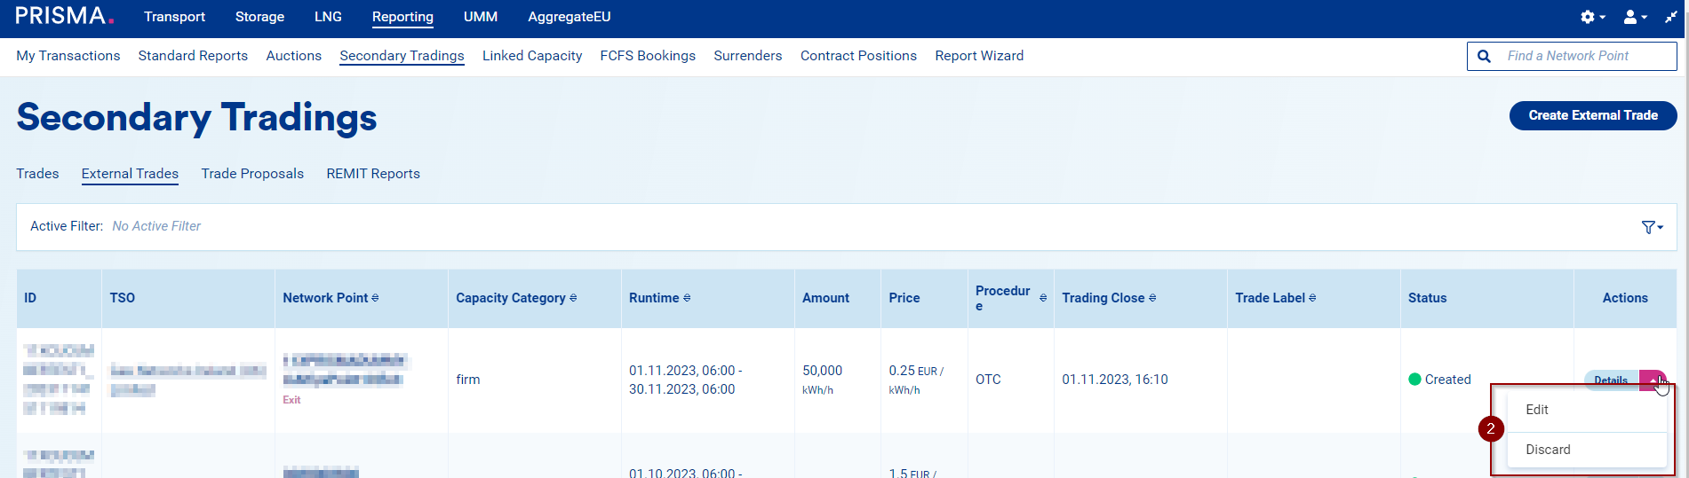Go to Auctions in the submenu
Image resolution: width=1689 pixels, height=478 pixels.
tap(293, 56)
